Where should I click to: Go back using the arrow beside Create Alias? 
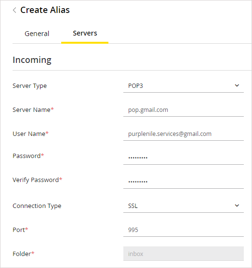point(14,10)
